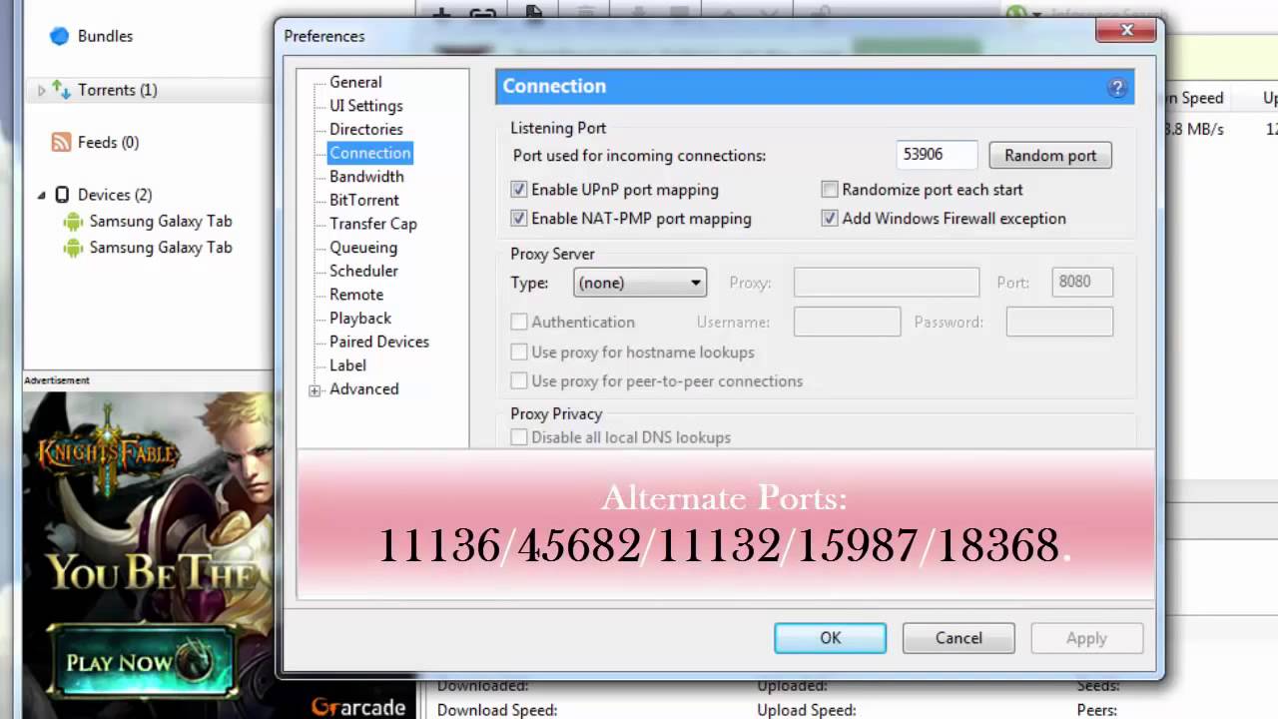Click the second Samsung Galaxy Tab Android icon
The height and width of the screenshot is (719, 1278).
point(73,248)
